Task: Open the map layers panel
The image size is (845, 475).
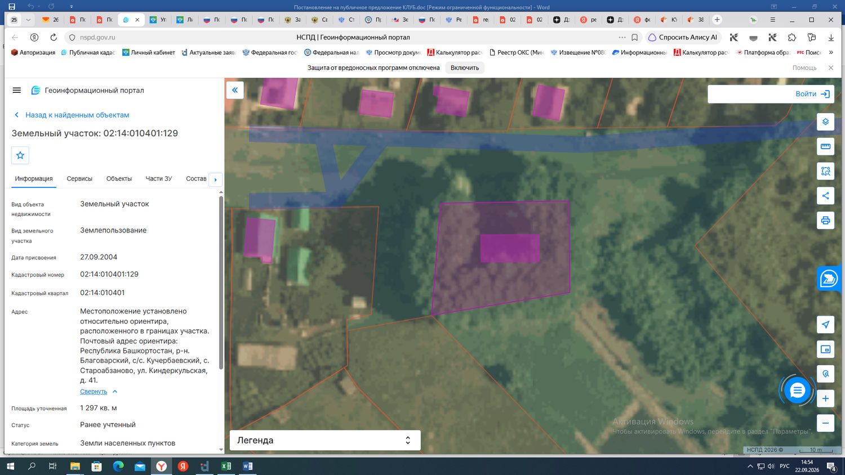Action: pos(825,122)
